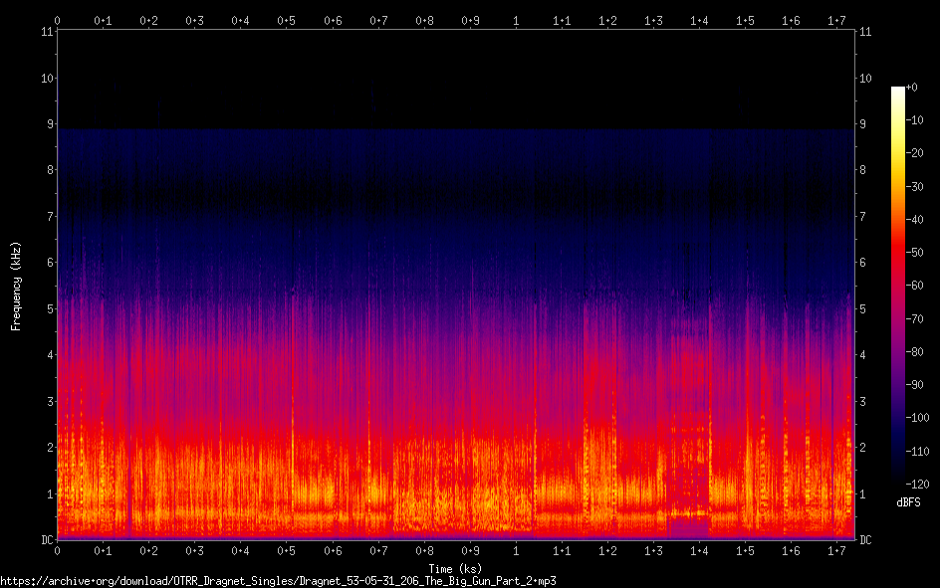The width and height of the screenshot is (940, 588).
Task: Click the 'DC' label on the left axis
Action: [45, 540]
